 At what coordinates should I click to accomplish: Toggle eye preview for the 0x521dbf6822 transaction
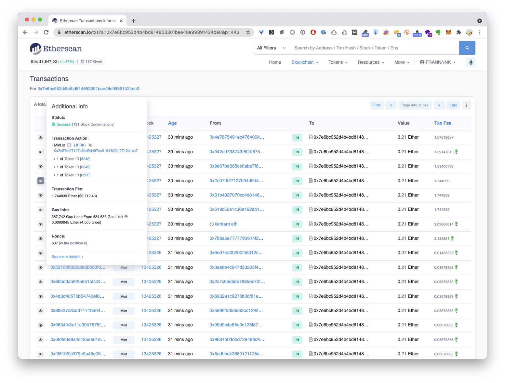click(x=41, y=267)
